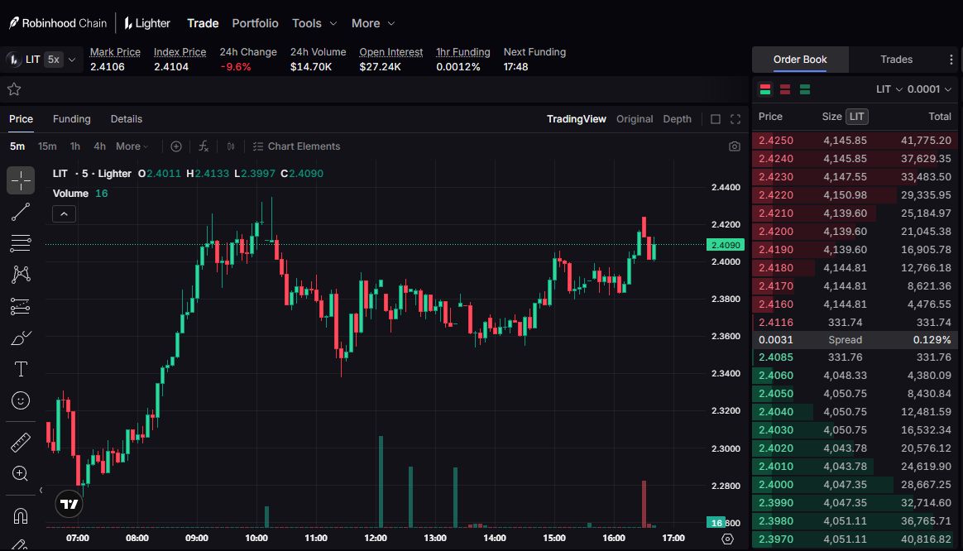Switch to the Order Book tab
This screenshot has width=963, height=551.
click(800, 60)
